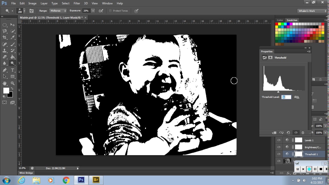Collapse the Properties panel to icons
This screenshot has height=185, width=329.
(x=306, y=48)
